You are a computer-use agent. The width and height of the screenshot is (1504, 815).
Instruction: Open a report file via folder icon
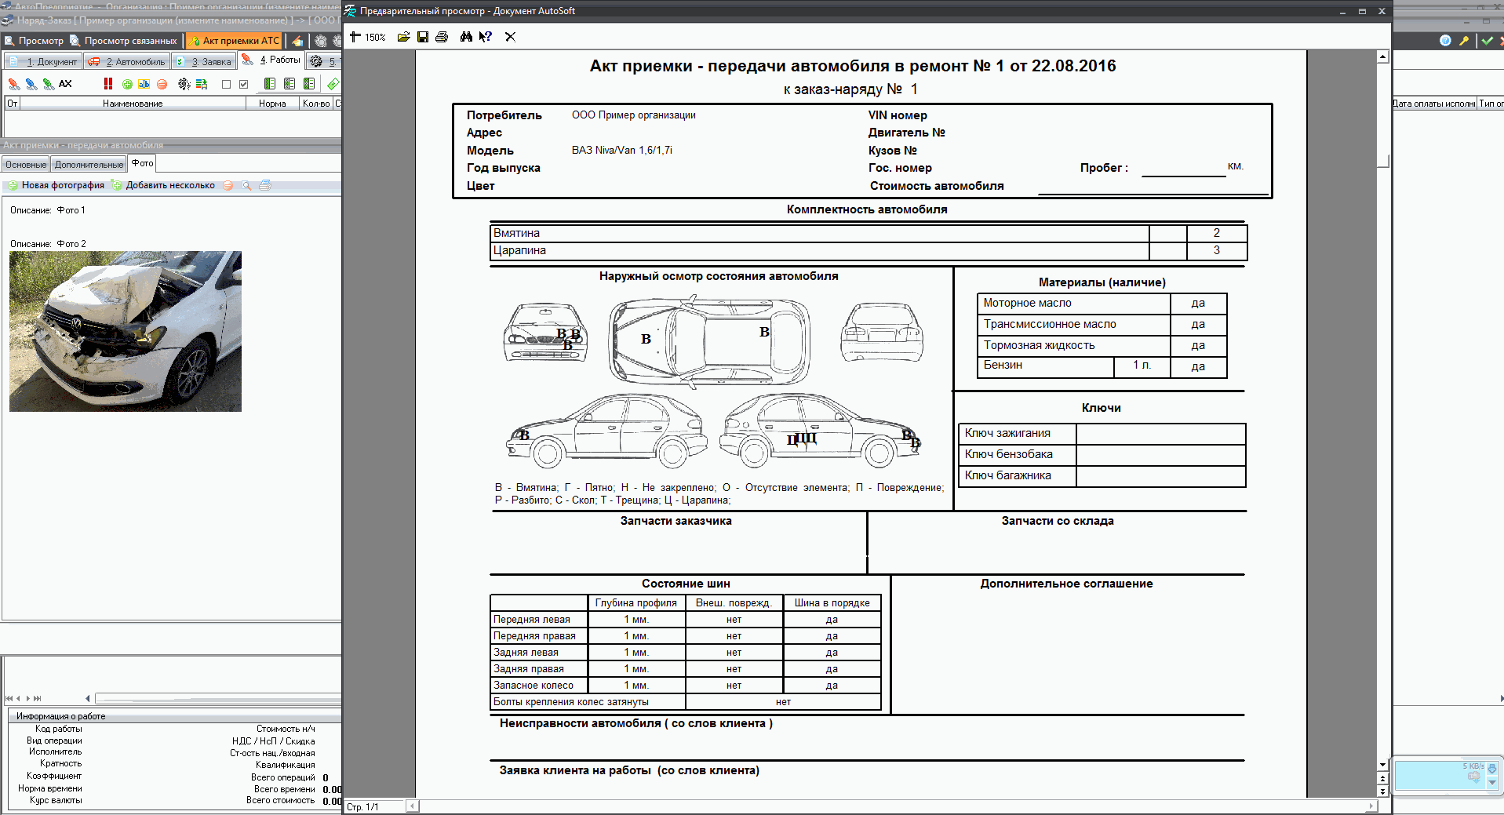(x=403, y=37)
